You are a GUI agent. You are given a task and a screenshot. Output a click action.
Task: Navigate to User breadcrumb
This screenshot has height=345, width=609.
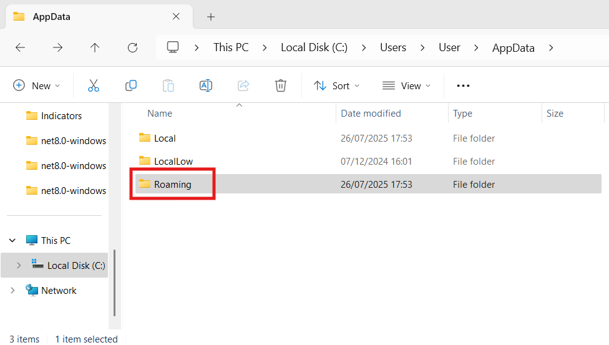(449, 47)
